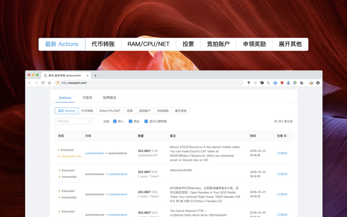Toggle the 转出 filter checkbox
347x217 pixels.
[130, 121]
